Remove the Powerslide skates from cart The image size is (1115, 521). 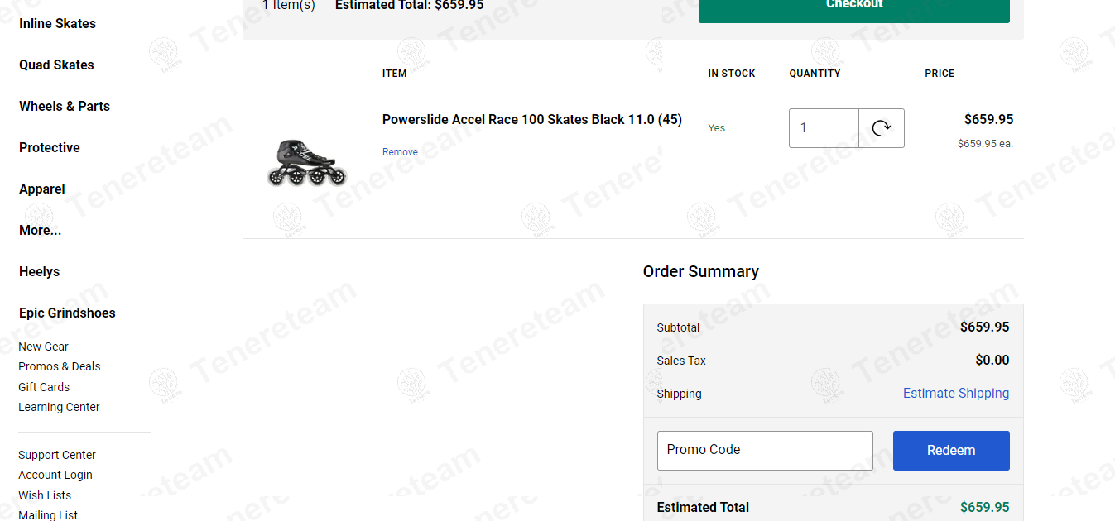400,152
